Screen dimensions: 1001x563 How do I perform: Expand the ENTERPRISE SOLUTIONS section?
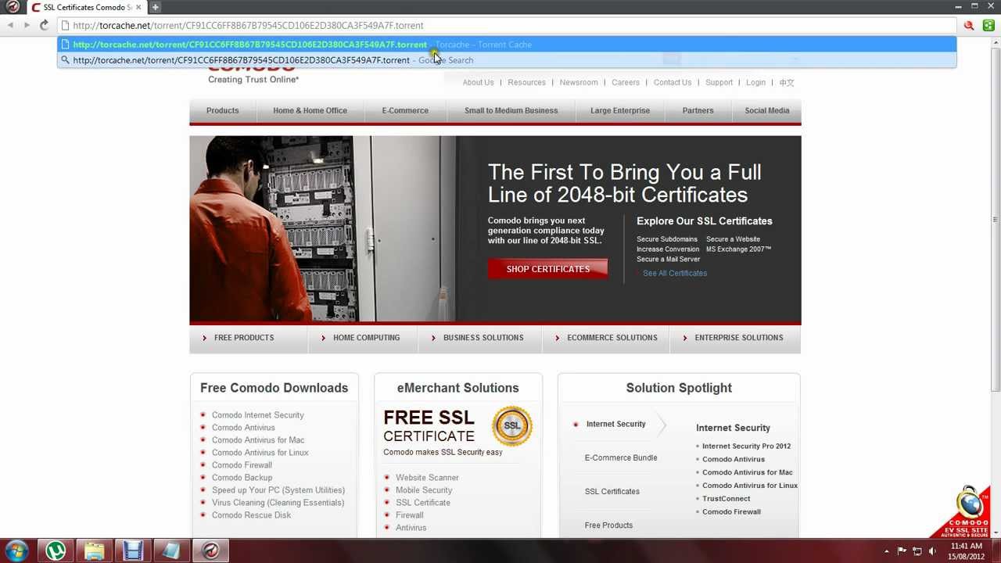[x=738, y=338]
